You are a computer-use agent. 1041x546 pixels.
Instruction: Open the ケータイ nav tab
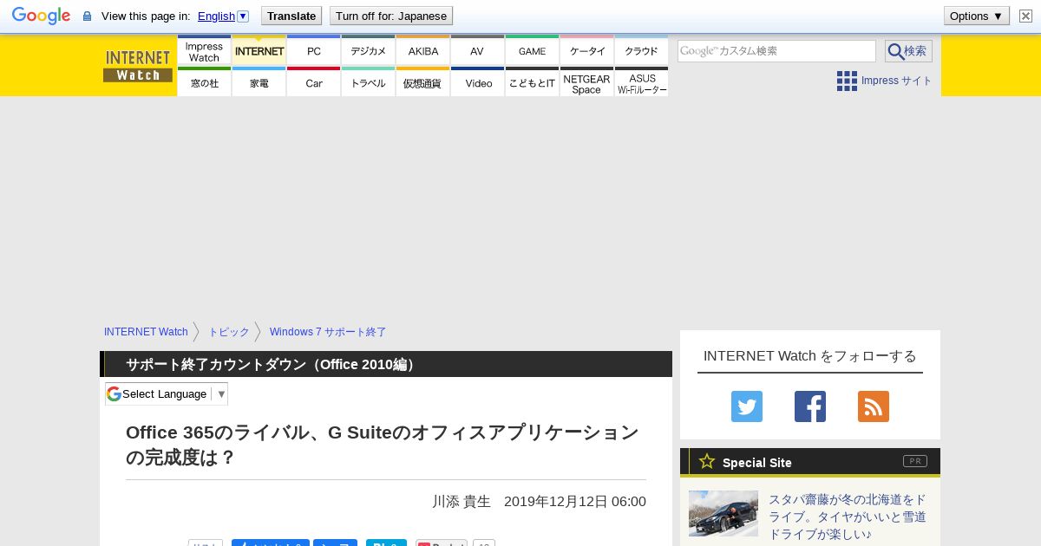click(x=587, y=51)
